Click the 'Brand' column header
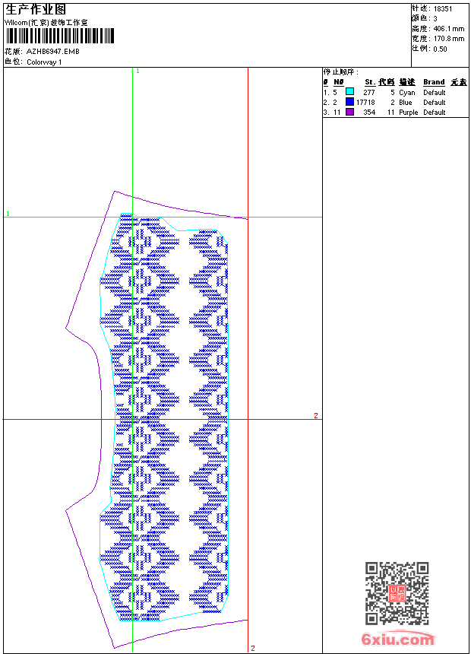 434,82
